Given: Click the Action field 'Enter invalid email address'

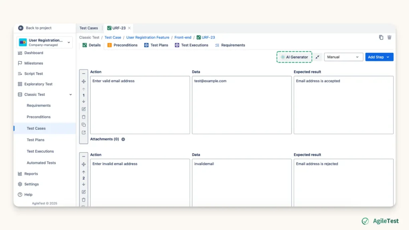Looking at the screenshot, I should tap(140, 183).
